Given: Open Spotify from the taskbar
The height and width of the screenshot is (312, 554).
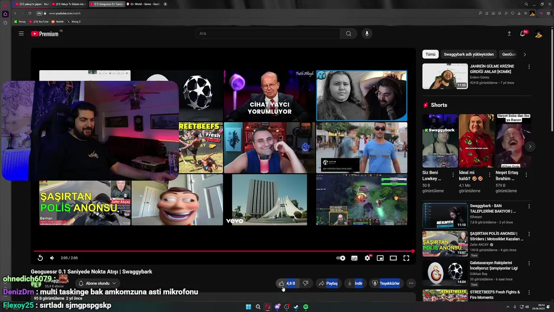Looking at the screenshot, I should click(306, 307).
